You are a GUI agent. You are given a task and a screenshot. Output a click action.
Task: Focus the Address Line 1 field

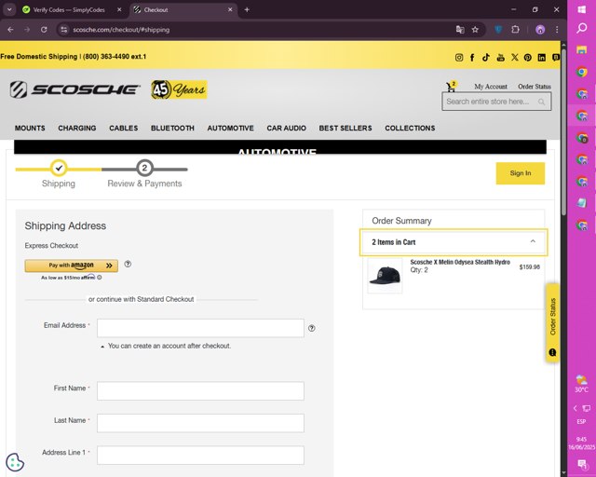[x=200, y=456]
